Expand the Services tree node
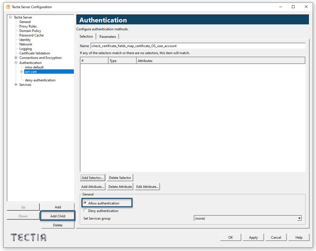The height and width of the screenshot is (251, 316). (x=16, y=85)
